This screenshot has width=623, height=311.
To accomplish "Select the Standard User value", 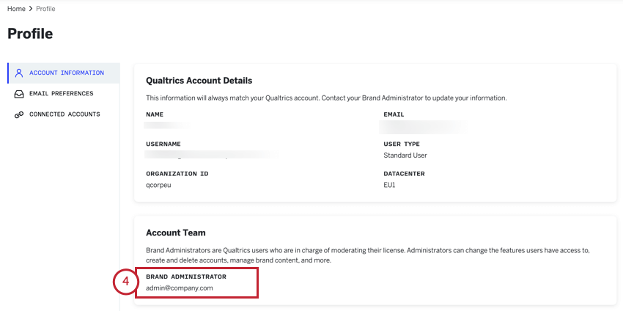I will coord(405,155).
